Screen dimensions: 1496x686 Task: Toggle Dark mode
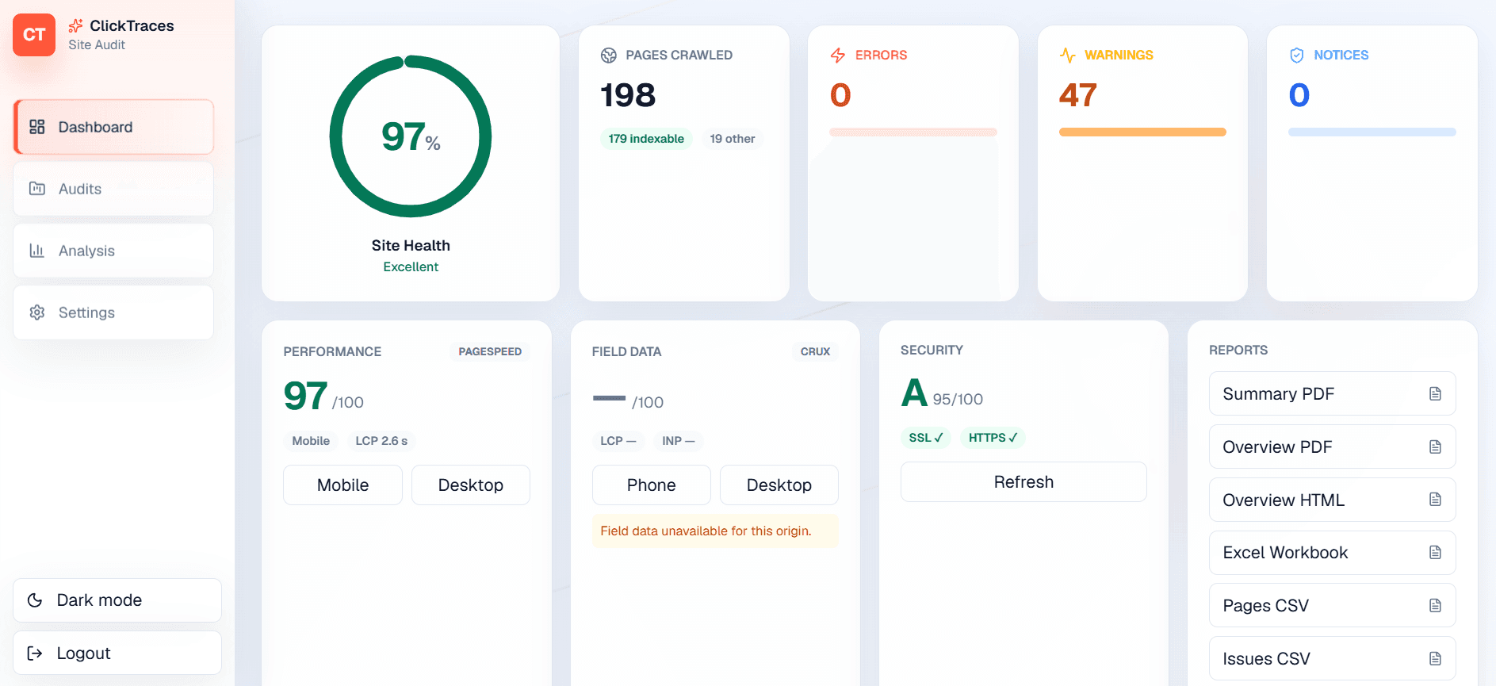pyautogui.click(x=117, y=600)
